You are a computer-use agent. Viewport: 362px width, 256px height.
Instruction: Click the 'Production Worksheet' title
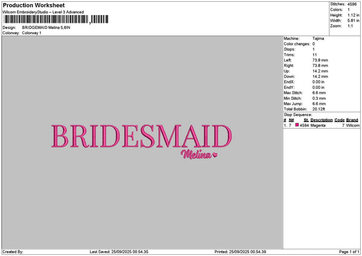click(34, 5)
